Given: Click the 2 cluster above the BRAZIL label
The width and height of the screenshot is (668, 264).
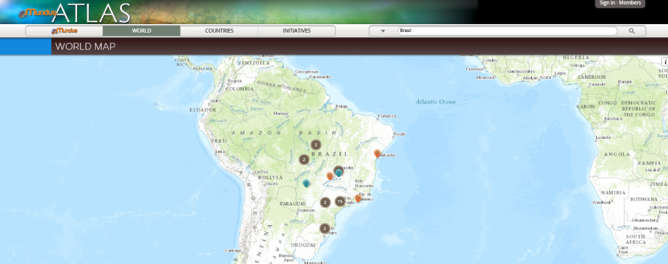Looking at the screenshot, I should pos(315,145).
